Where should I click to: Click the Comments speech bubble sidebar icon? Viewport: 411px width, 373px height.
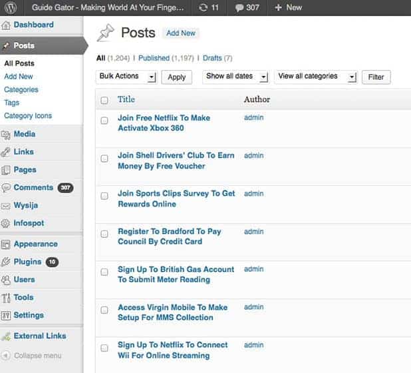click(x=6, y=188)
